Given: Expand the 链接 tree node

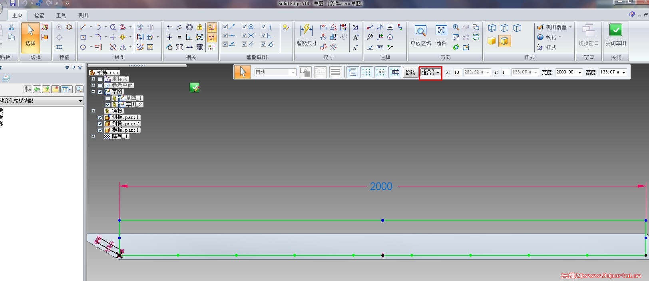Looking at the screenshot, I should [93, 111].
